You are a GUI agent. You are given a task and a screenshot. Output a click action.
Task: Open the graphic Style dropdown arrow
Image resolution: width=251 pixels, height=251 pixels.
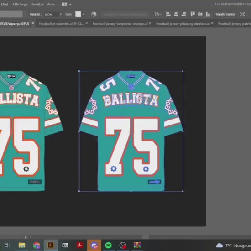[x=84, y=14]
